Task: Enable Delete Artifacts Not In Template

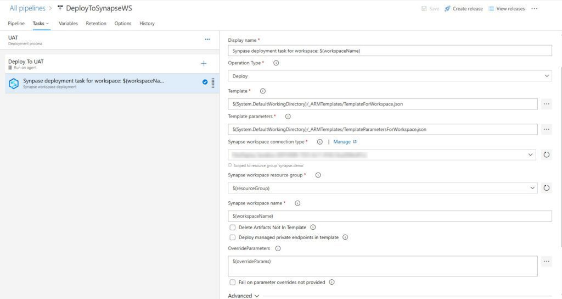Action: 233,228
